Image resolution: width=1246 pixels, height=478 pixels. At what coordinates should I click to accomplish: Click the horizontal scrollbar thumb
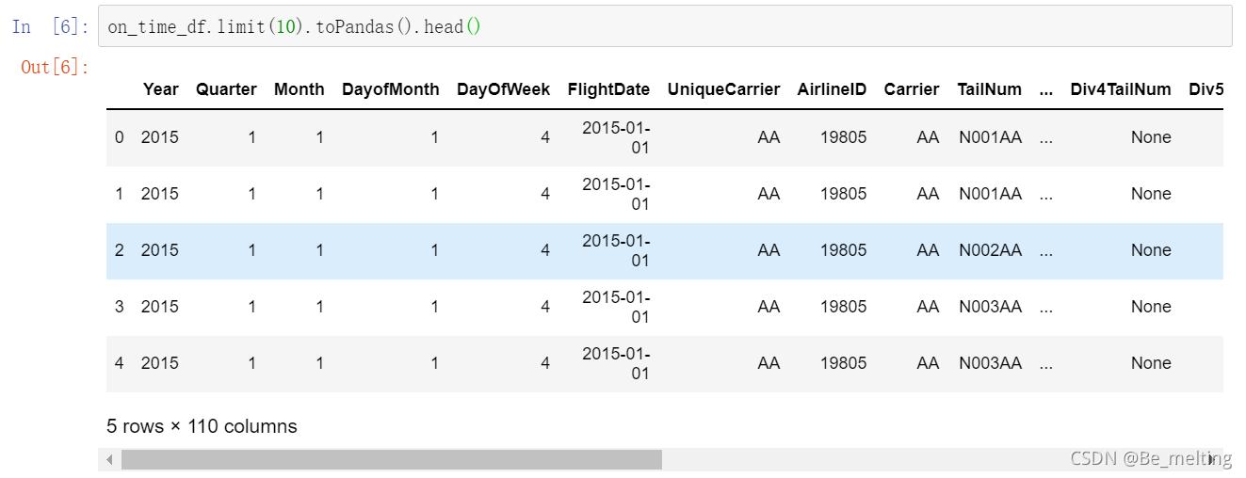391,460
